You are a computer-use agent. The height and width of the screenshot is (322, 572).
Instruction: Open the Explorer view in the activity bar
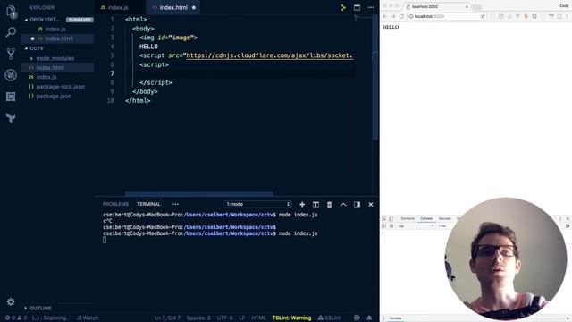11,12
